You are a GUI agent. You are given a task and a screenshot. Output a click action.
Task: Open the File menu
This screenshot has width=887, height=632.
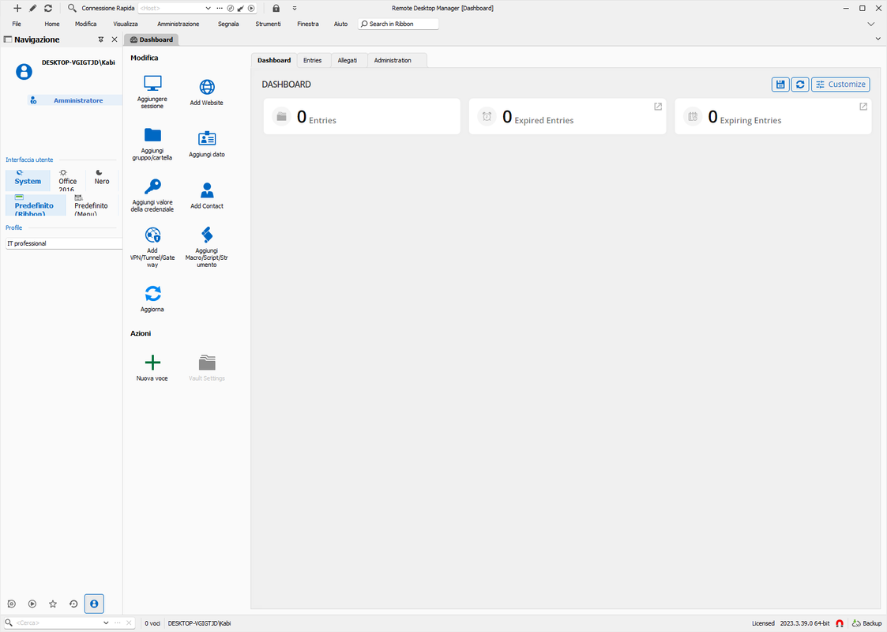click(x=17, y=24)
